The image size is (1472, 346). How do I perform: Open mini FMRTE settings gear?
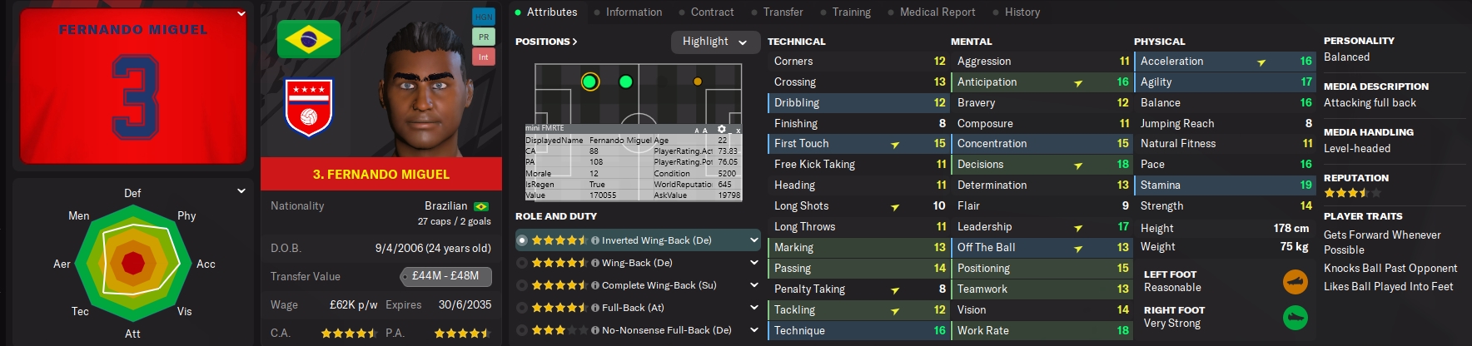point(722,129)
